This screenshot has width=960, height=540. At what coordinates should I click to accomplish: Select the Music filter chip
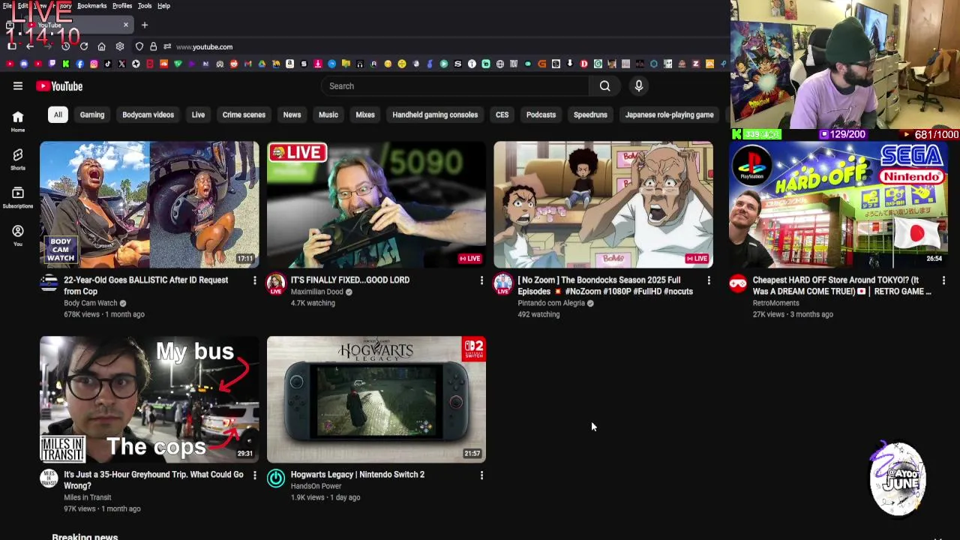click(328, 115)
